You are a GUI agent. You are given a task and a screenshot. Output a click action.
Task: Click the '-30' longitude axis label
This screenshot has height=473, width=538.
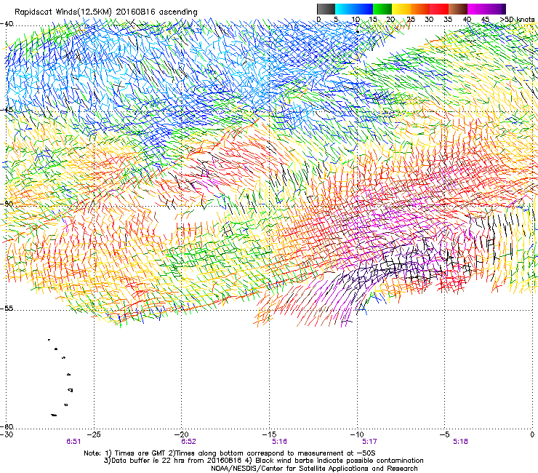pos(7,434)
